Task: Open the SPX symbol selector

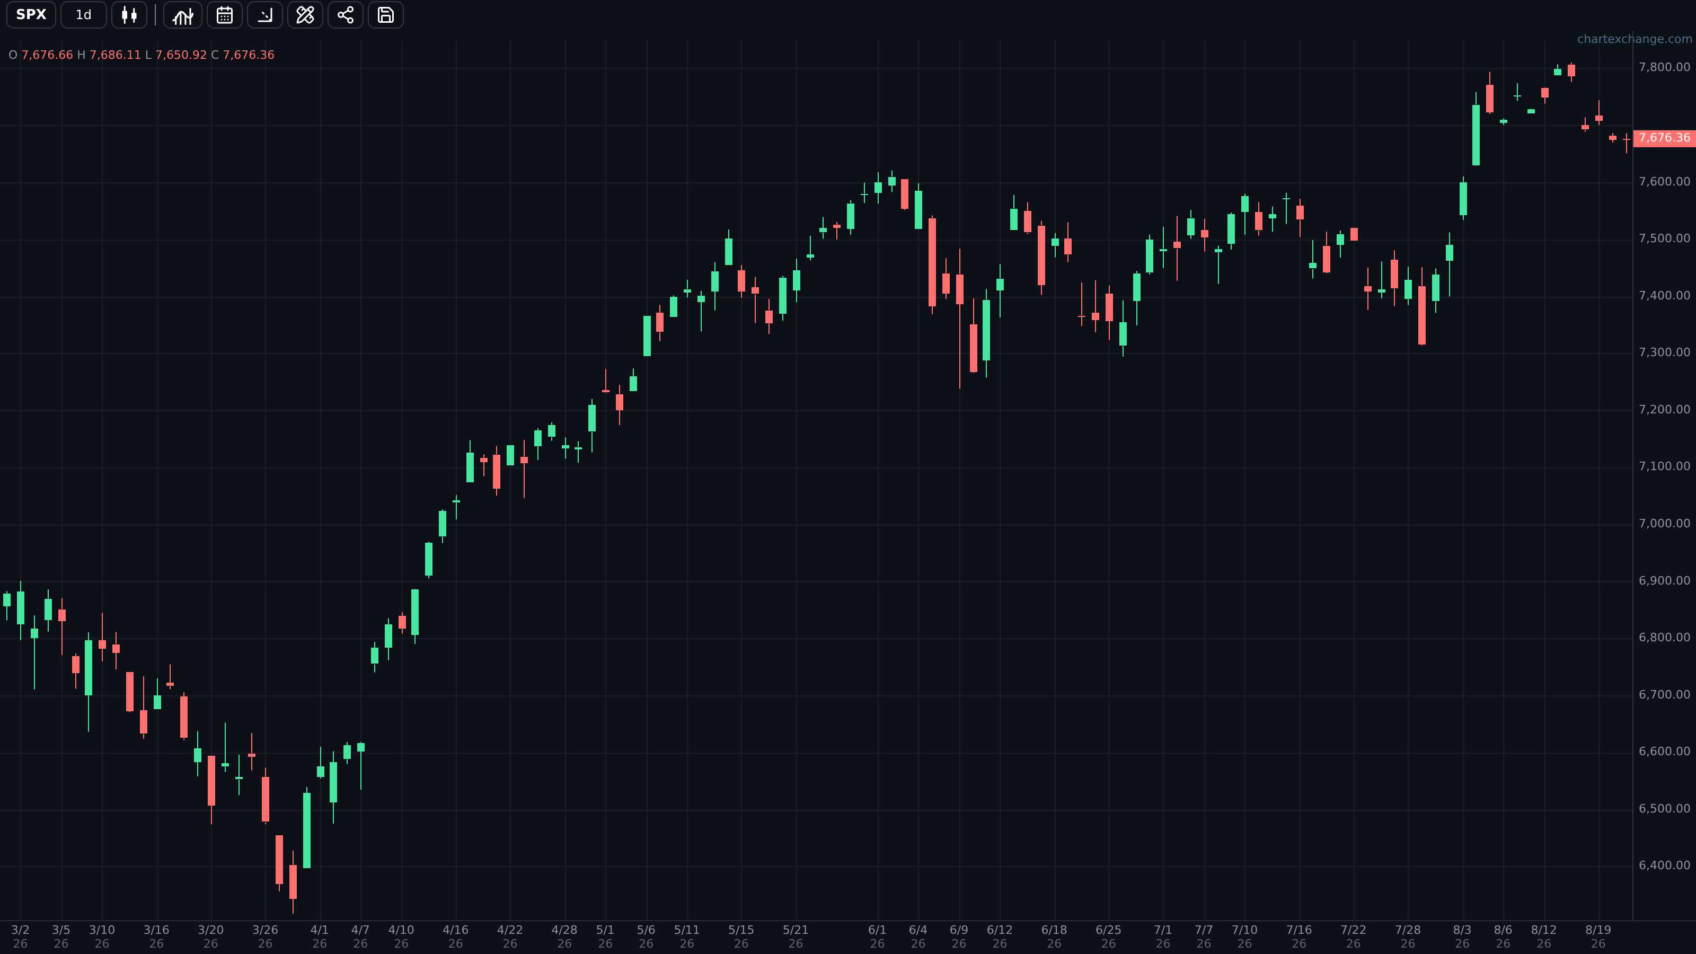Action: tap(31, 14)
